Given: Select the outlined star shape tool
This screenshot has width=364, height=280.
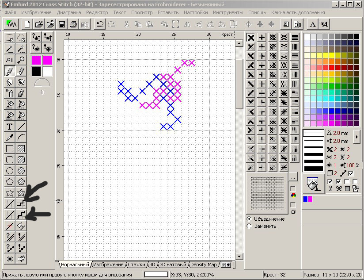Looking at the screenshot, I should pyautogui.click(x=9, y=193).
